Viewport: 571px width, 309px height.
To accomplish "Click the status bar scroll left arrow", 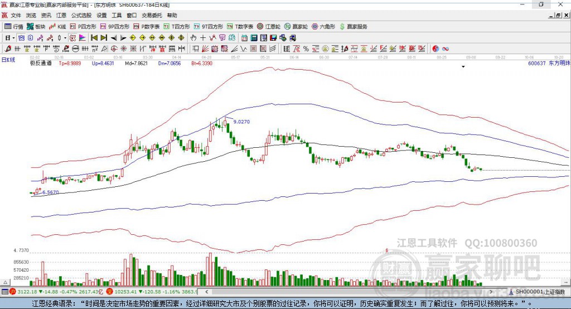I will 207,292.
